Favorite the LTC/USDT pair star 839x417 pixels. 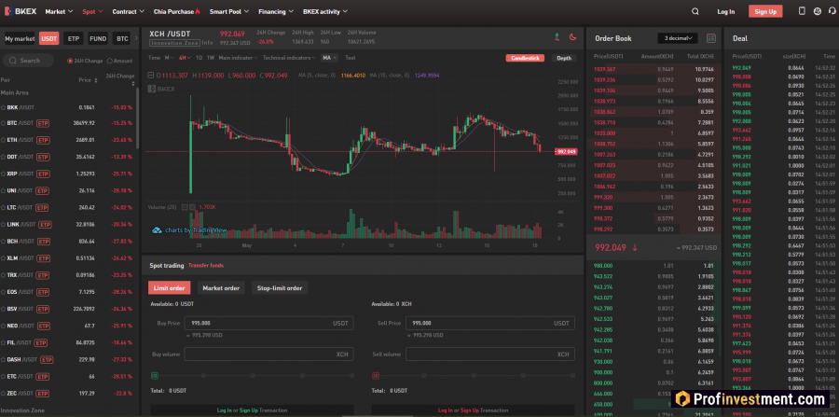tap(3, 208)
